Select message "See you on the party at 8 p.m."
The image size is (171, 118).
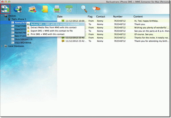pos(152,31)
